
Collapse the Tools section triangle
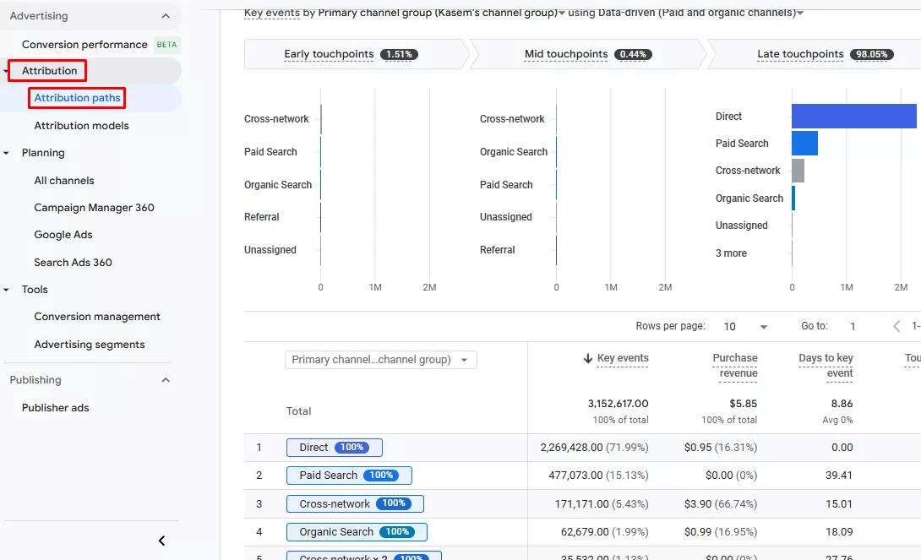(7, 290)
